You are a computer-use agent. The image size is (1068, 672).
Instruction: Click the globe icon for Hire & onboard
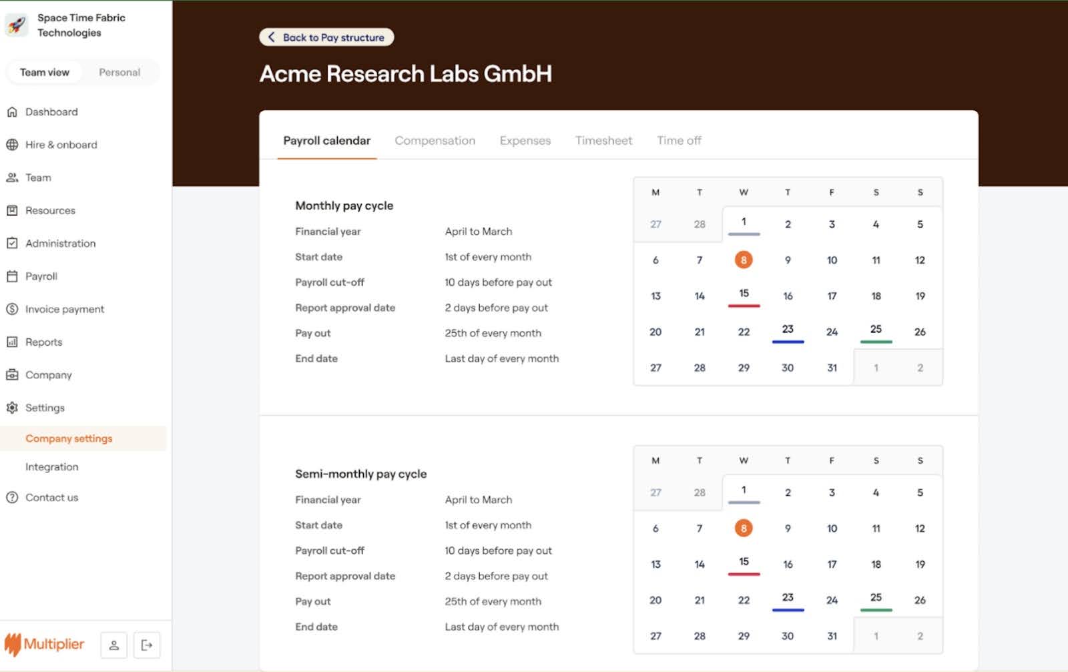12,145
